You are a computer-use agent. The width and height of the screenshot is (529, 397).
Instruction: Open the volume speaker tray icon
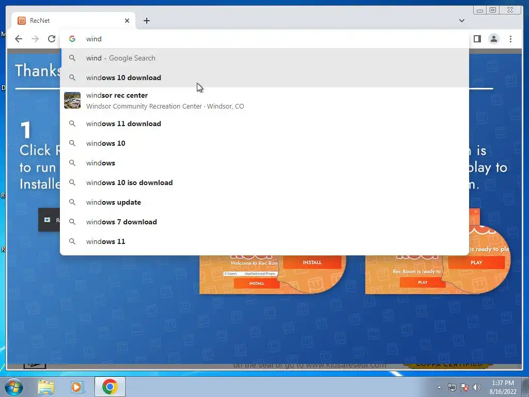pos(477,388)
